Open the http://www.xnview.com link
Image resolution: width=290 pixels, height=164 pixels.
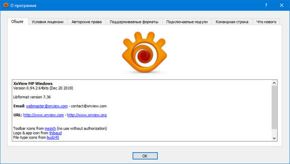click(x=43, y=115)
